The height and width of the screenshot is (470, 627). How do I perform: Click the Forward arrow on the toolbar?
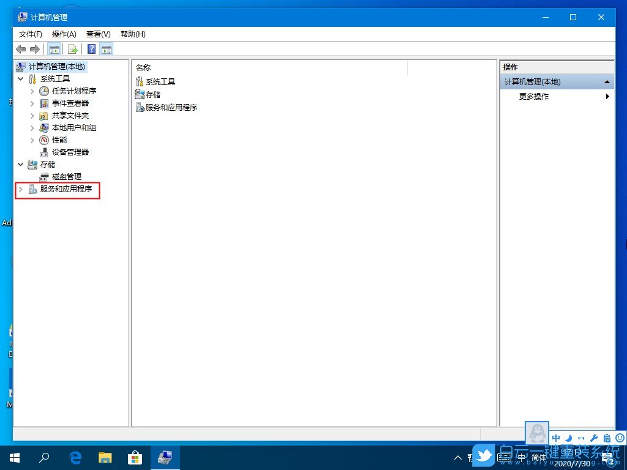pos(34,49)
